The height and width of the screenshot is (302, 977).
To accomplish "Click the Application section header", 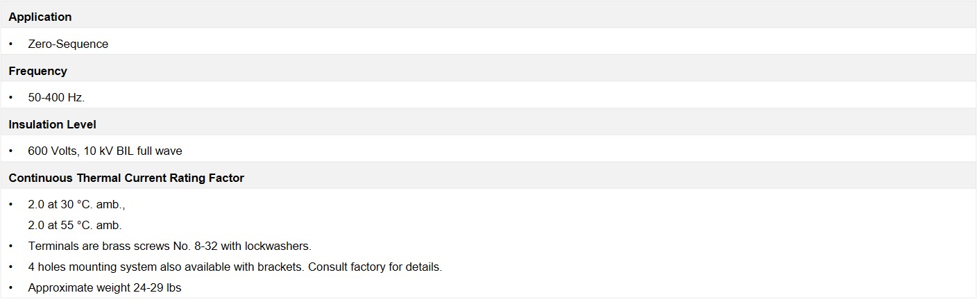I will (40, 17).
